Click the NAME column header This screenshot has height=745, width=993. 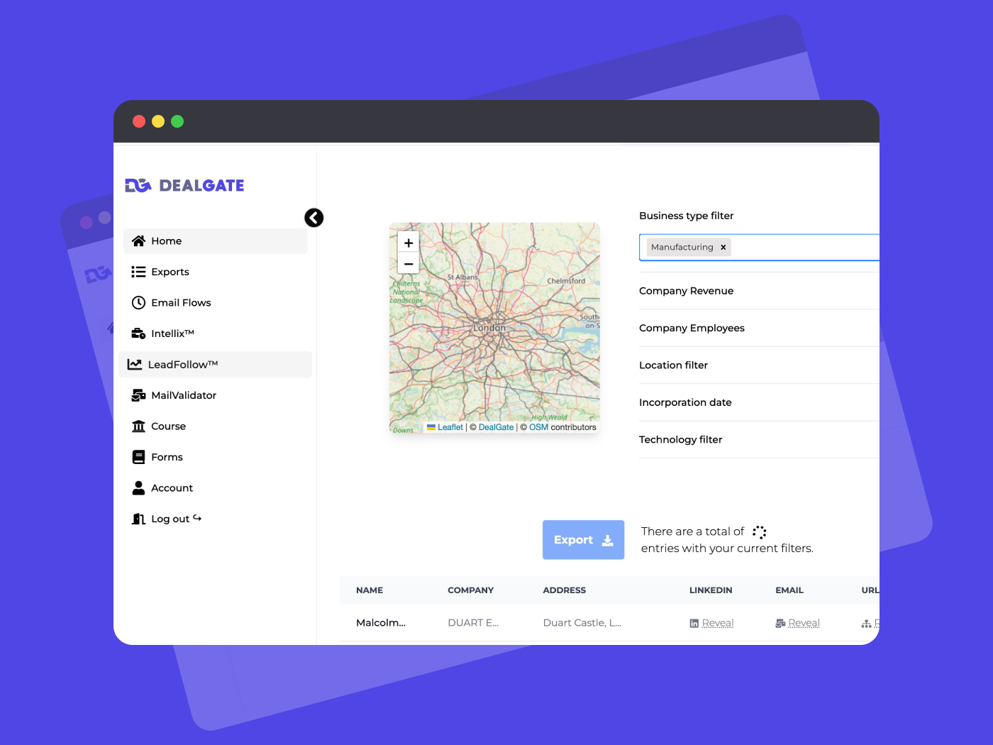(x=370, y=590)
